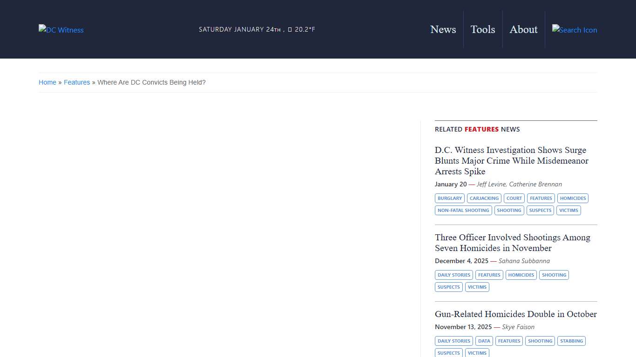Click author Jeff Levine, Catherine Brennan byline
Viewport: 636px width, 357px height.
[519, 184]
